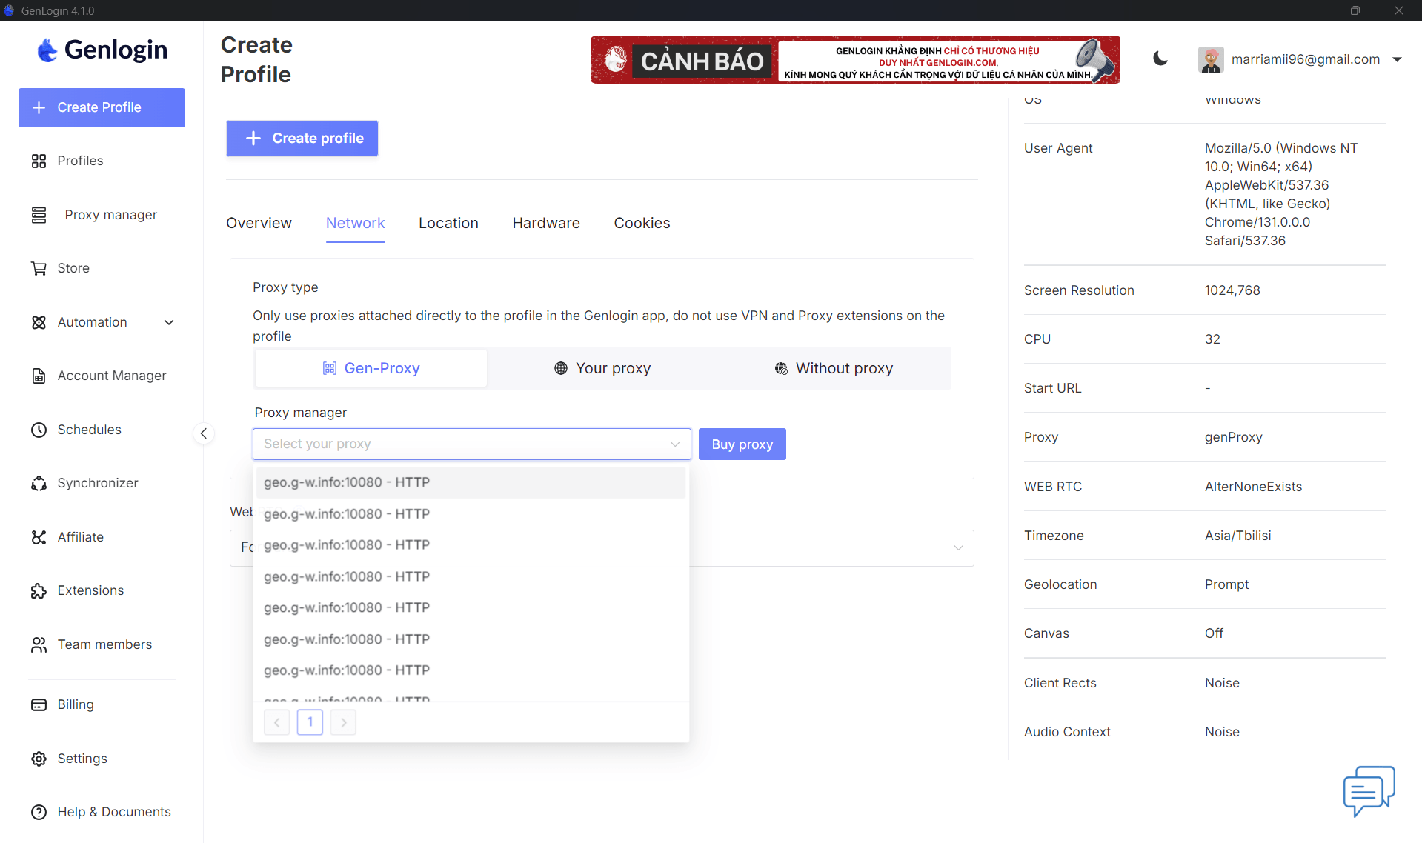Choose the first geo.g-w.info:10080 proxy option
The width and height of the screenshot is (1422, 843).
tap(471, 482)
